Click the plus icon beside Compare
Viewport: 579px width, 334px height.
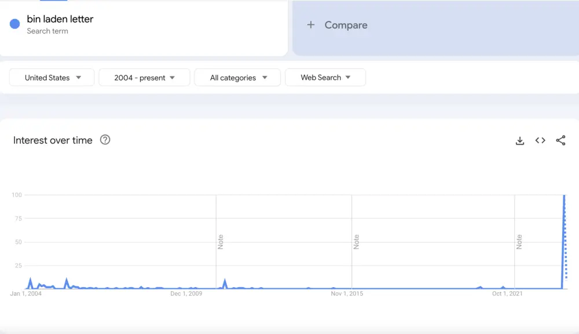click(x=311, y=25)
